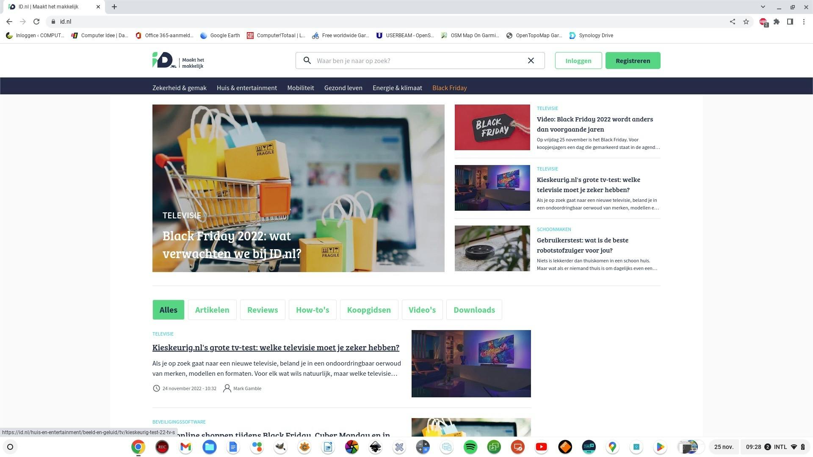813x457 pixels.
Task: Launch YouTube from the shelf
Action: point(542,447)
